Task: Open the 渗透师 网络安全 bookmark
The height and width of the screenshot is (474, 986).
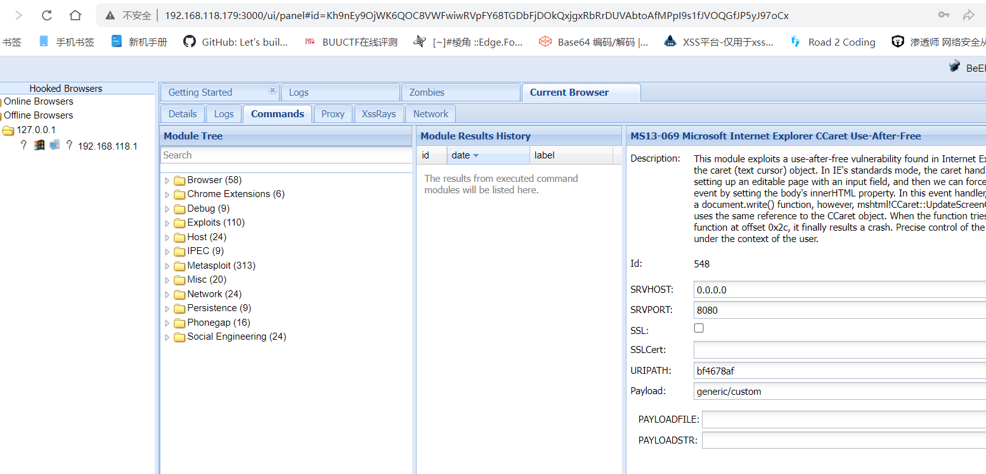Action: click(938, 42)
